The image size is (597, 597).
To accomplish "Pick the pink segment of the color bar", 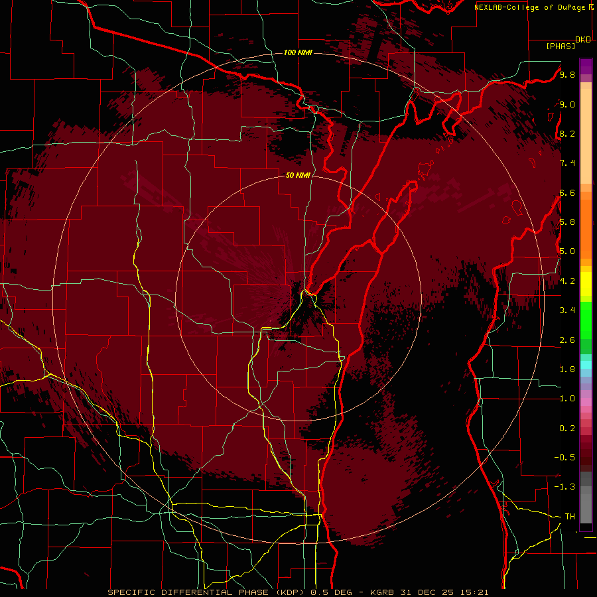I will pyautogui.click(x=586, y=402).
